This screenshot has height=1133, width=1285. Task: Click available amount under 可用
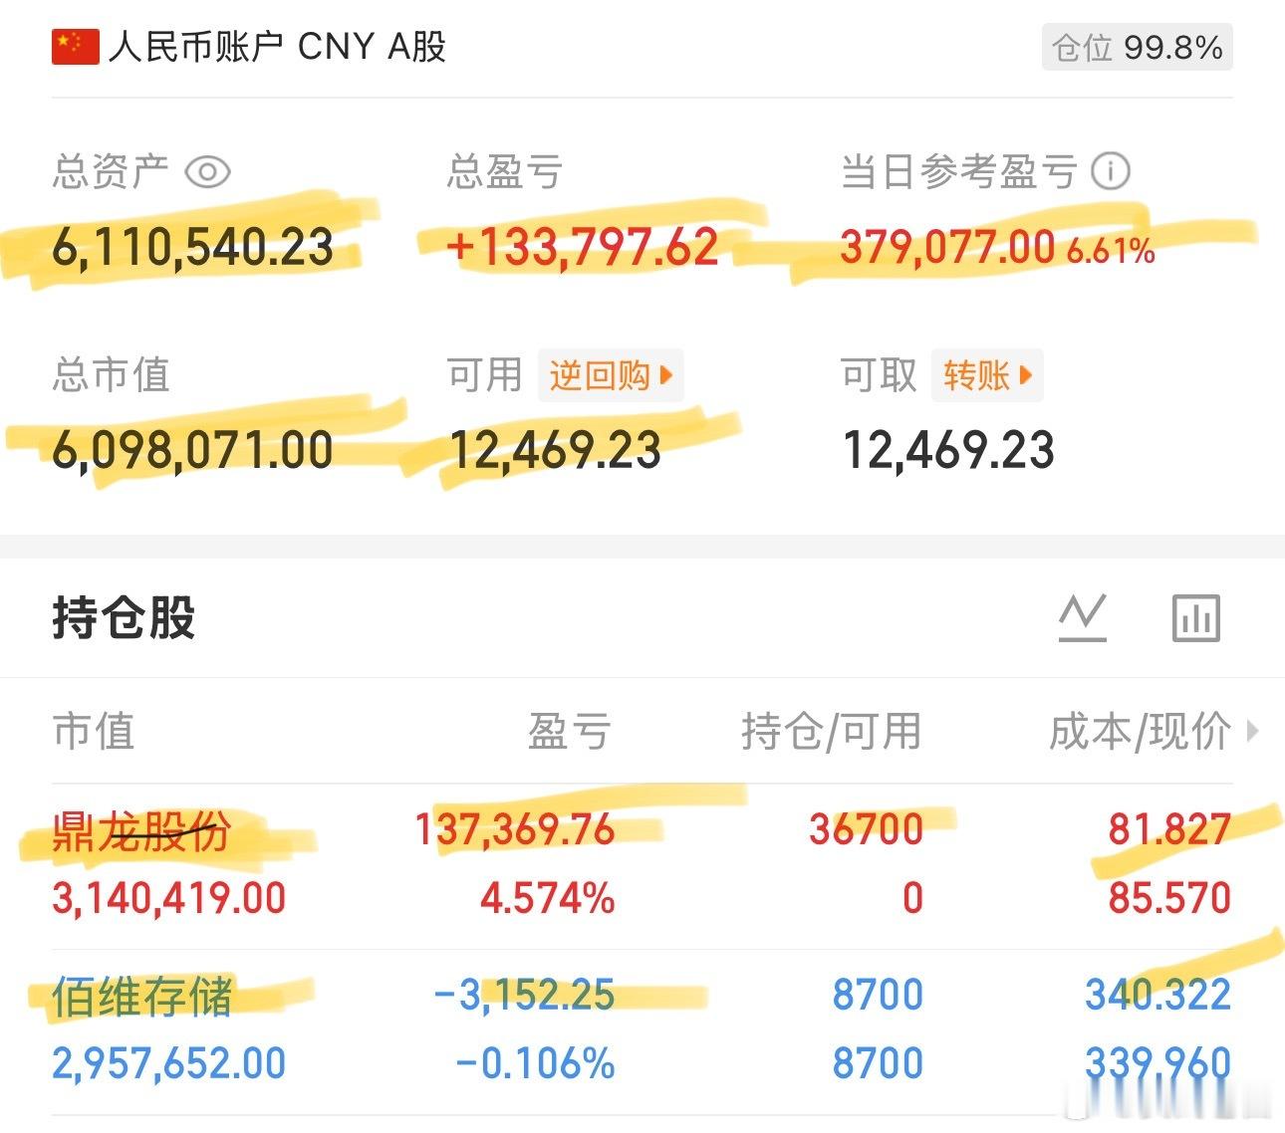555,450
